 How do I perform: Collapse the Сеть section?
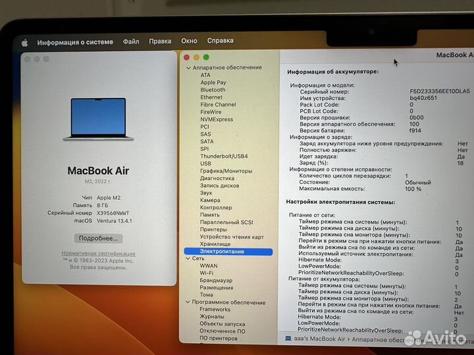pyautogui.click(x=188, y=259)
